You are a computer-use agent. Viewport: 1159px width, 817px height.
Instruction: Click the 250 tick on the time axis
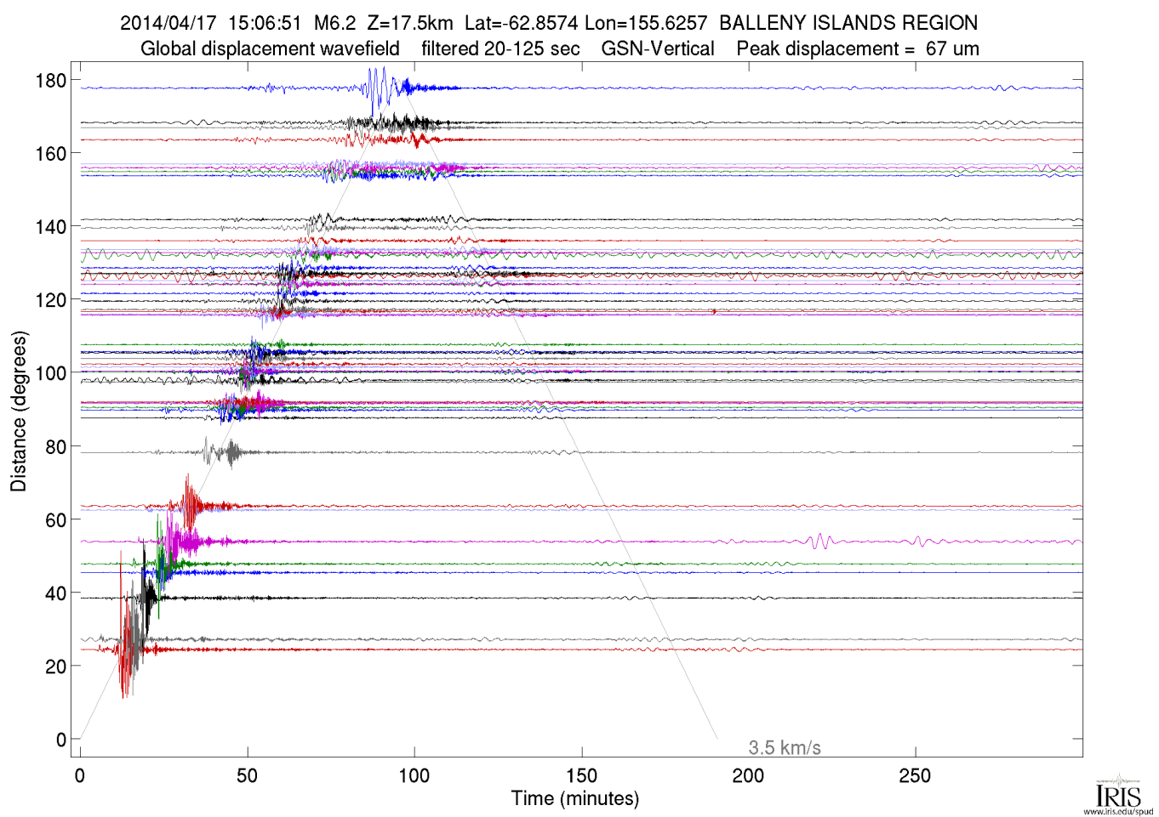[915, 775]
